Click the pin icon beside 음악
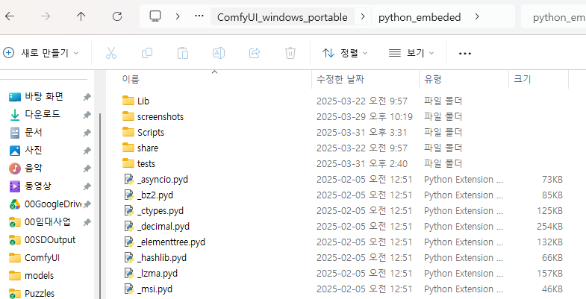 coord(87,169)
